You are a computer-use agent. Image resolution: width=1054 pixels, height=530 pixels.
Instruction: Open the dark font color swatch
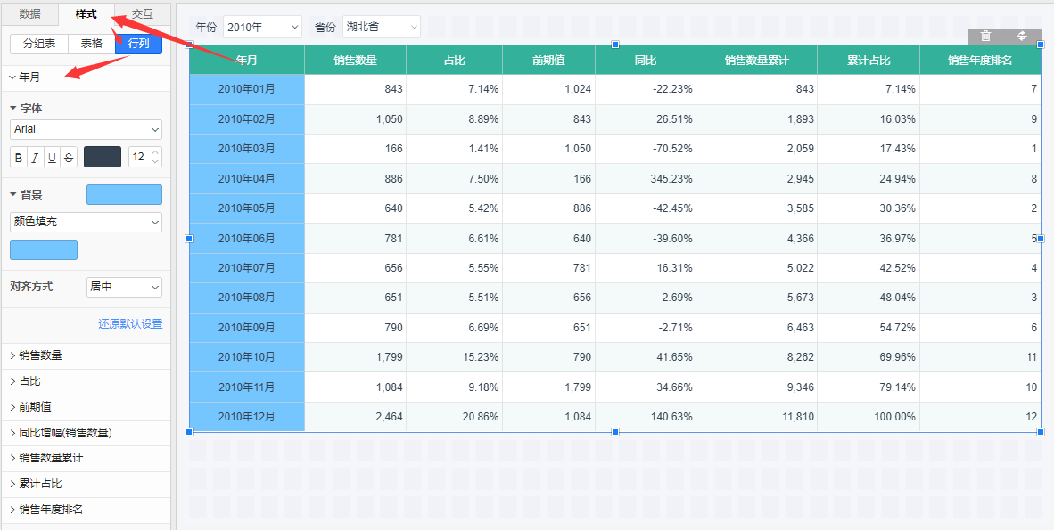103,158
